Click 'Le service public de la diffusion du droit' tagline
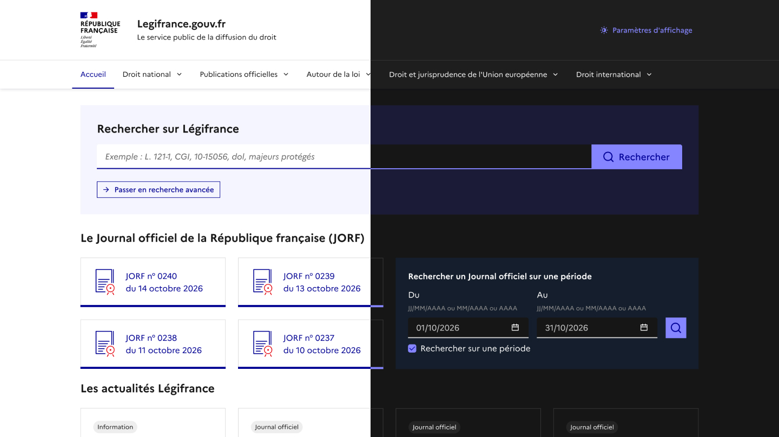Image resolution: width=779 pixels, height=437 pixels. click(x=207, y=37)
